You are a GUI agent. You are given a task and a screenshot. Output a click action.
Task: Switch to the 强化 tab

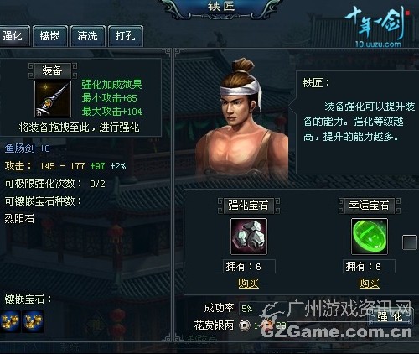click(x=13, y=36)
